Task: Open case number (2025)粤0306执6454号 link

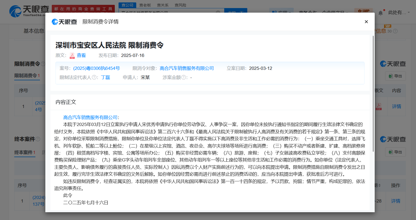Action: 97,68
